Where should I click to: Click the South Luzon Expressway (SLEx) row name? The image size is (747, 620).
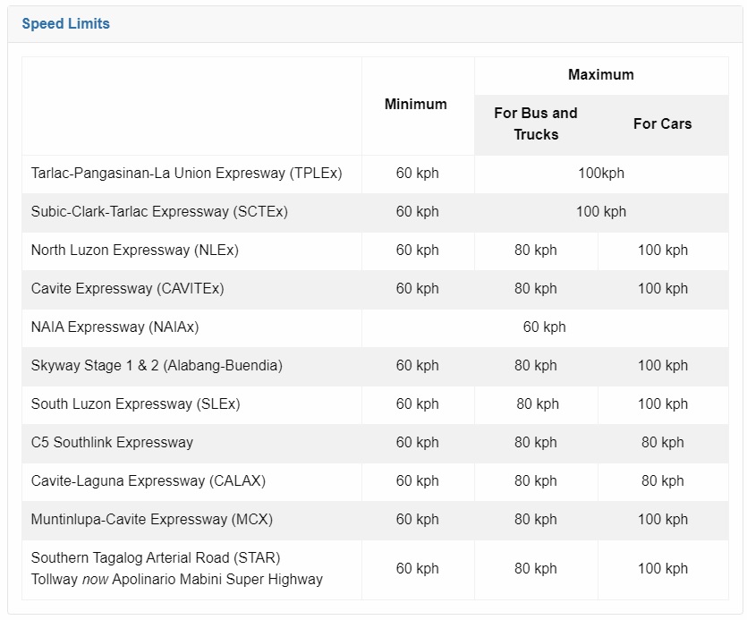point(135,404)
